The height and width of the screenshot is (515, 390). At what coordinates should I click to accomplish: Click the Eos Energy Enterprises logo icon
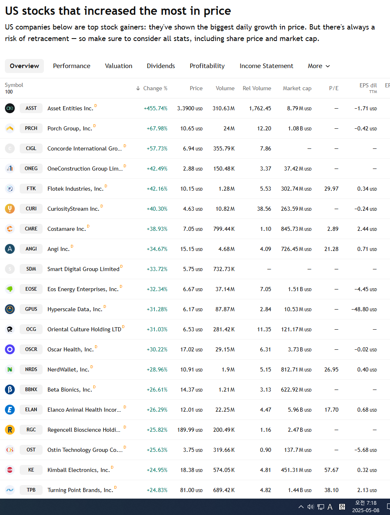[10, 289]
